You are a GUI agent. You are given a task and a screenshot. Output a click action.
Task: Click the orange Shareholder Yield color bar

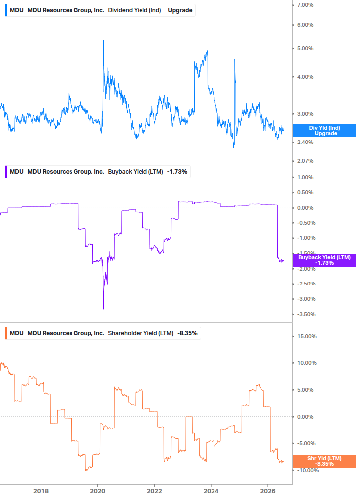pyautogui.click(x=6, y=333)
